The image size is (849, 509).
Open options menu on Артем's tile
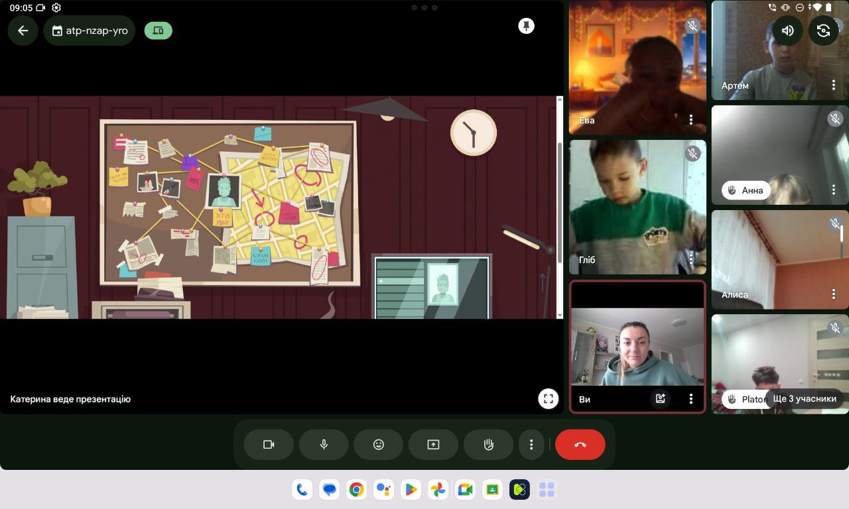(x=834, y=85)
